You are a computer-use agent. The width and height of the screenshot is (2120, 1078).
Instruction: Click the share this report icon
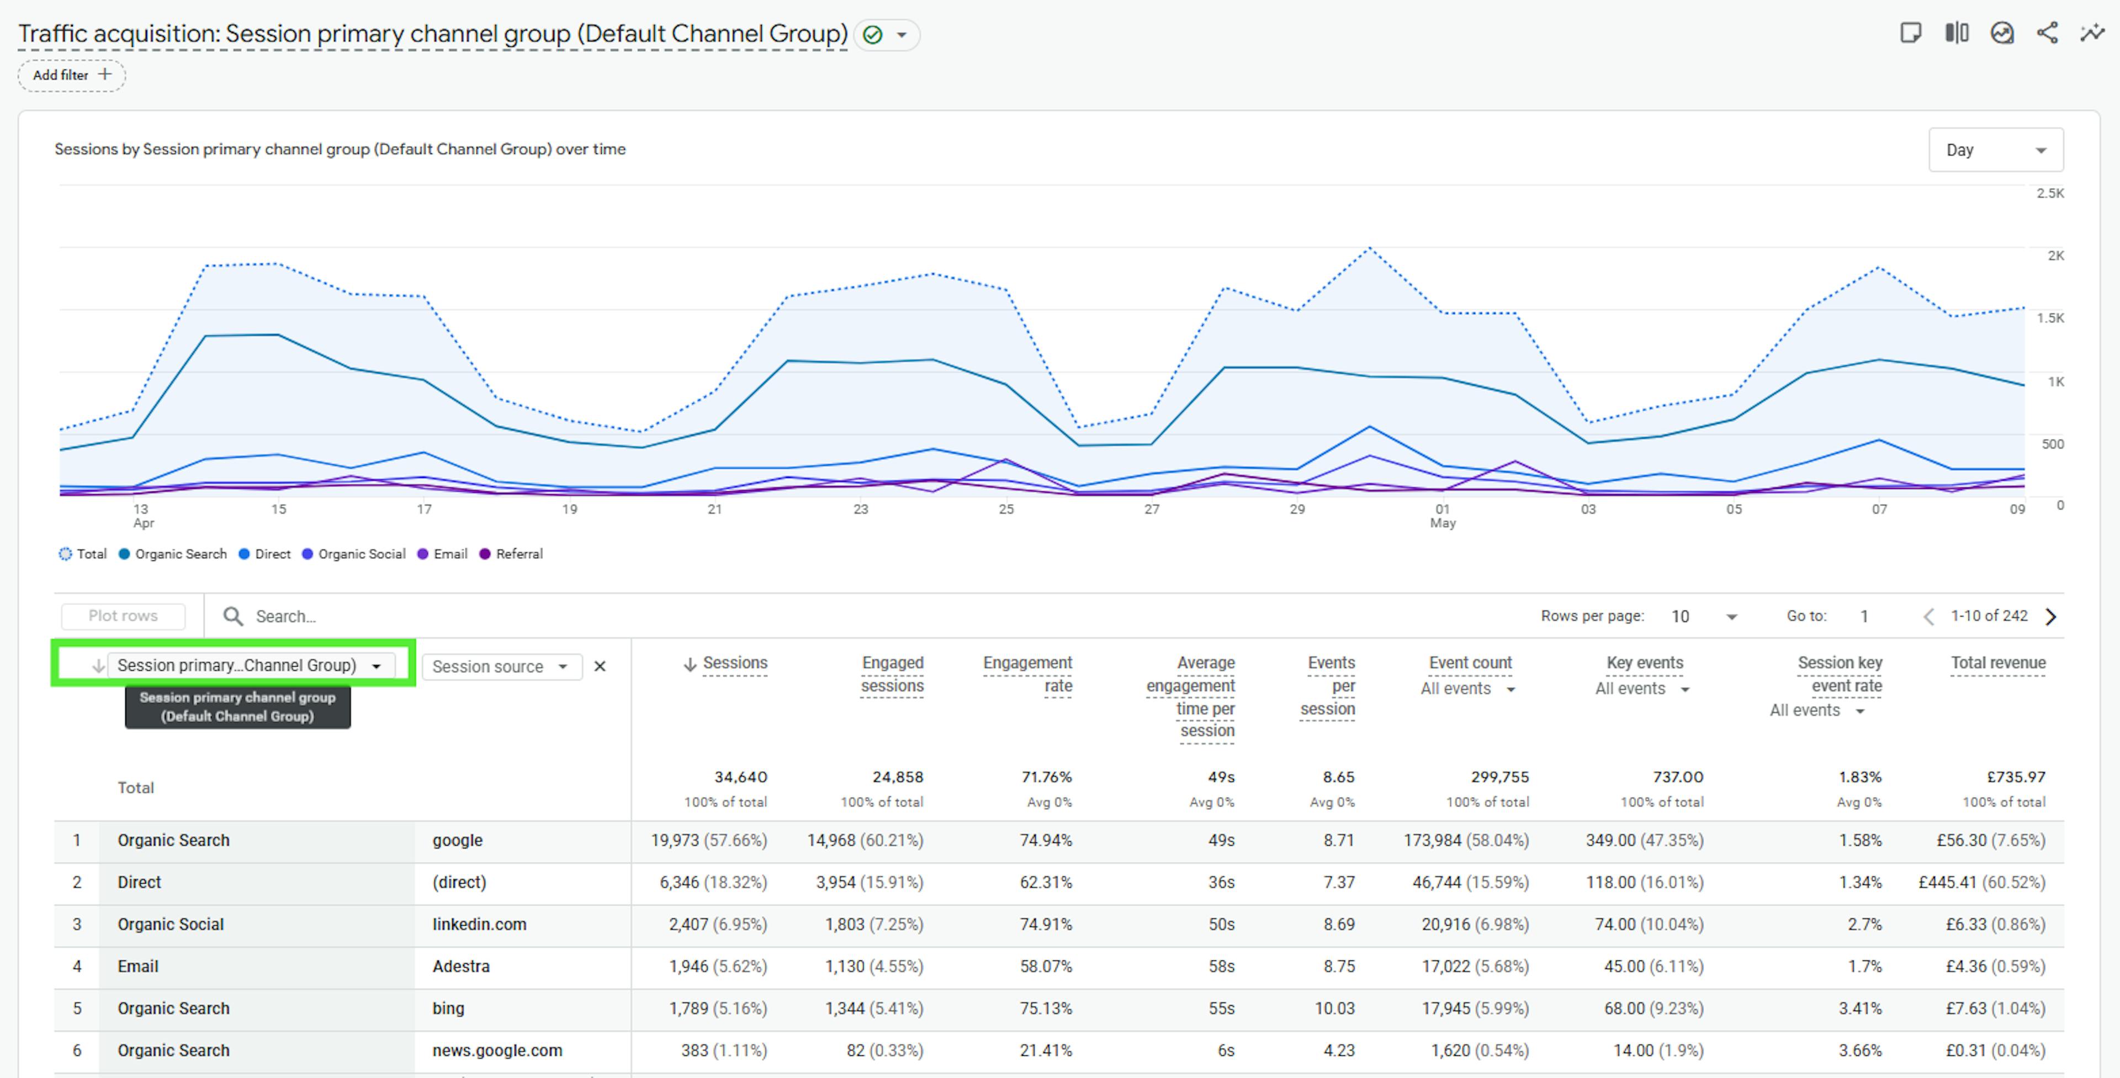pyautogui.click(x=2047, y=33)
